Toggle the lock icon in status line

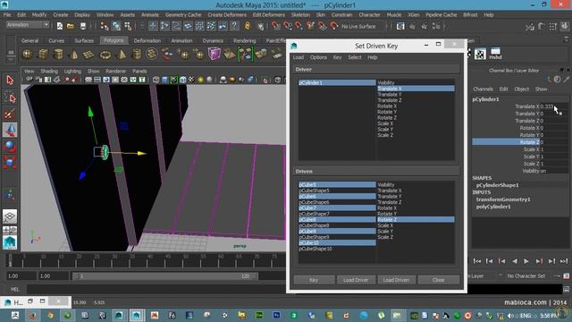[248, 26]
